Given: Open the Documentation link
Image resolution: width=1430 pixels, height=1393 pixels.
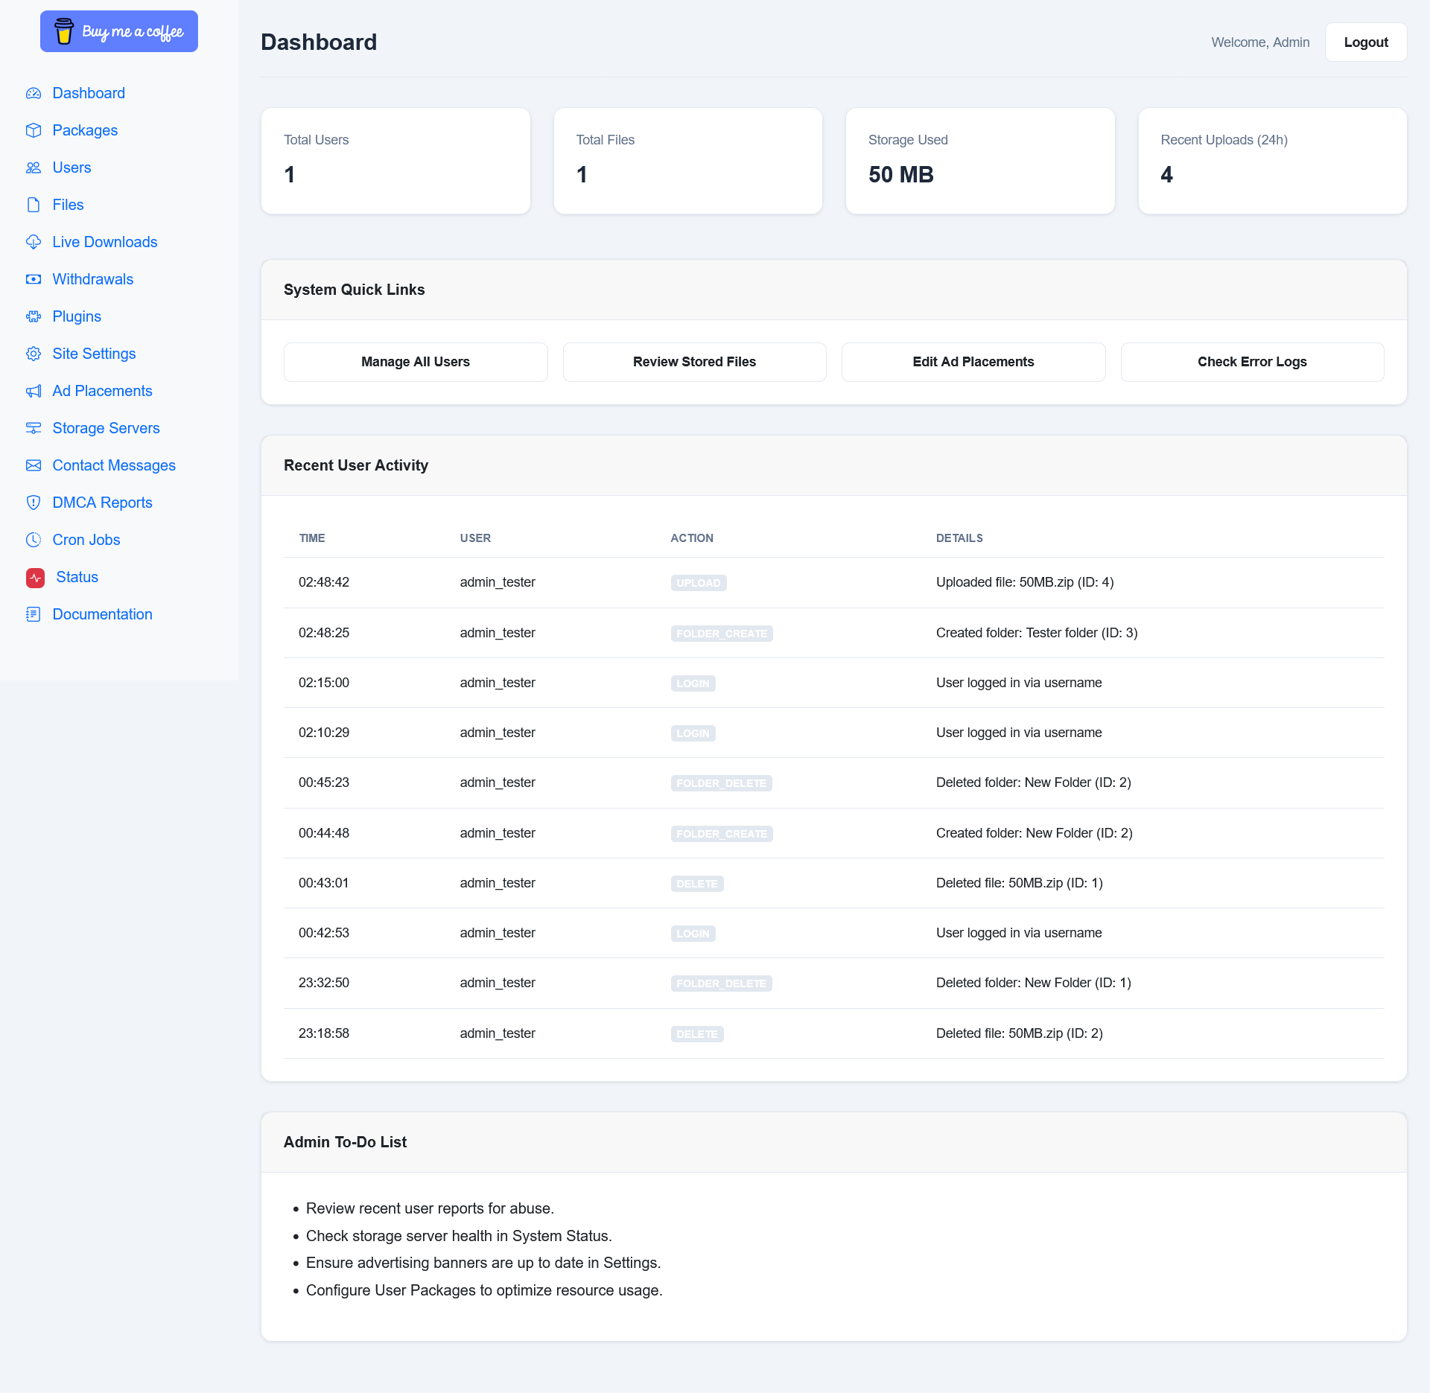Looking at the screenshot, I should pos(102,614).
